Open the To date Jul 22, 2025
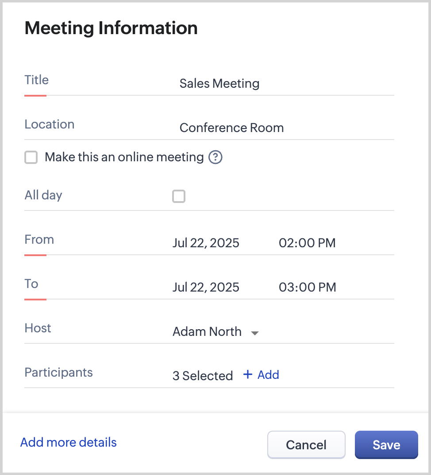Viewport: 431px width, 475px height. coord(206,287)
